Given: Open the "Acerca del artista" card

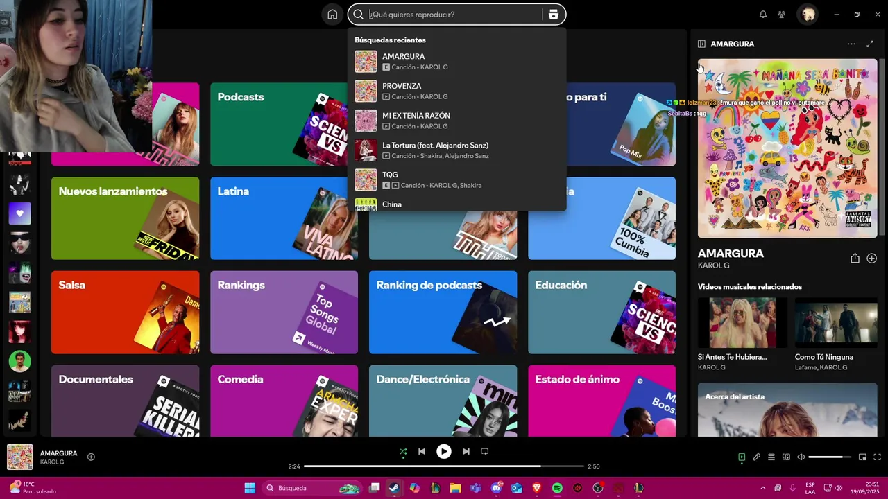Looking at the screenshot, I should click(x=787, y=410).
